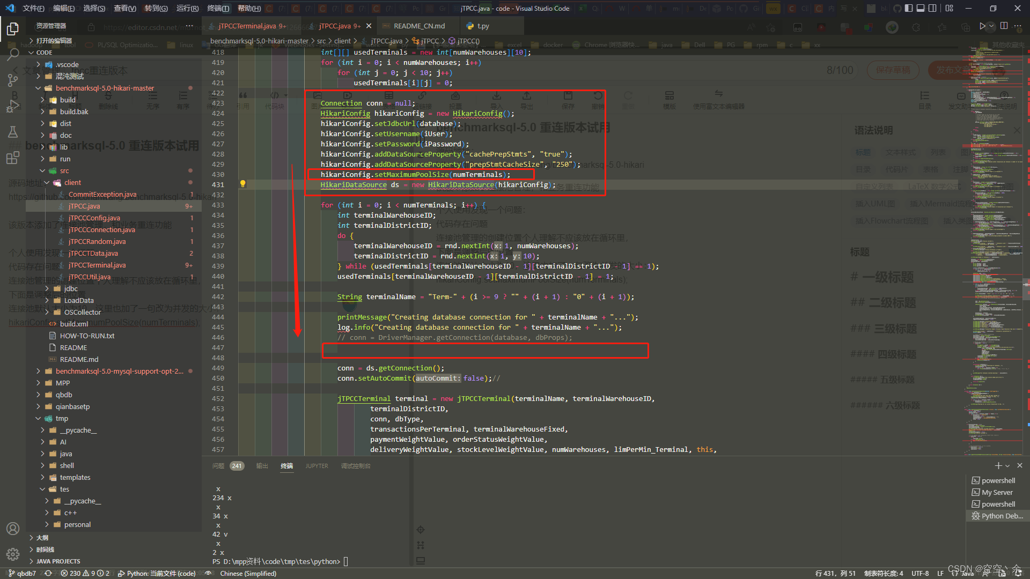This screenshot has width=1030, height=579.
Task: Open the Extensions view
Action: click(13, 158)
